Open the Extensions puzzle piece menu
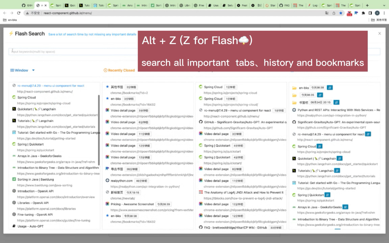The height and width of the screenshot is (243, 389). tap(363, 13)
